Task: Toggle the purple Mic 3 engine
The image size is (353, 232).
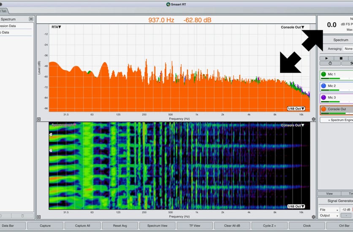Action: coord(323,97)
